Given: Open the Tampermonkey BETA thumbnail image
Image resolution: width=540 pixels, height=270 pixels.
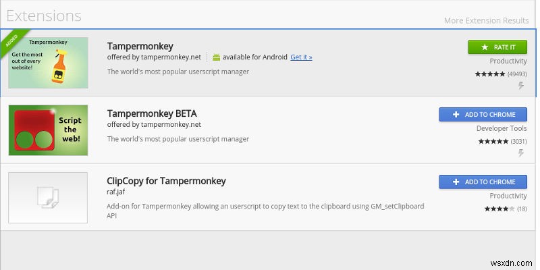Looking at the screenshot, I should (48, 130).
